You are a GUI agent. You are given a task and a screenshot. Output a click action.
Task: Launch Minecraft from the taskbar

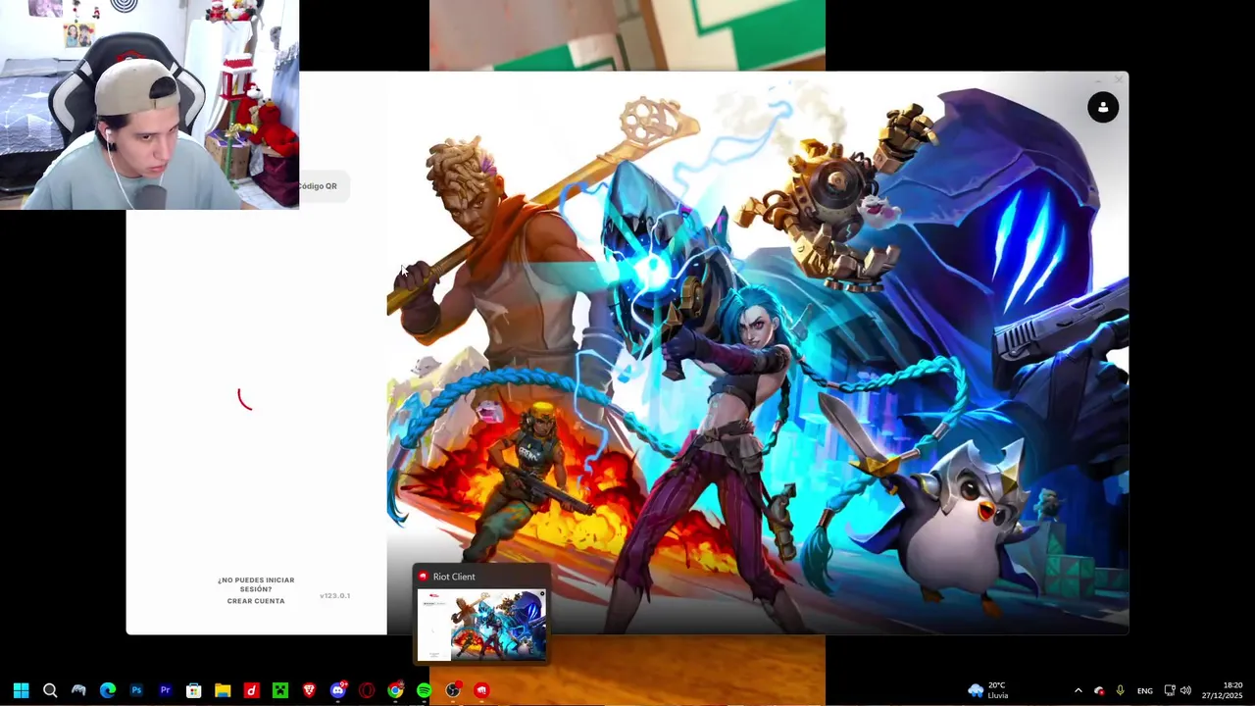pyautogui.click(x=280, y=690)
